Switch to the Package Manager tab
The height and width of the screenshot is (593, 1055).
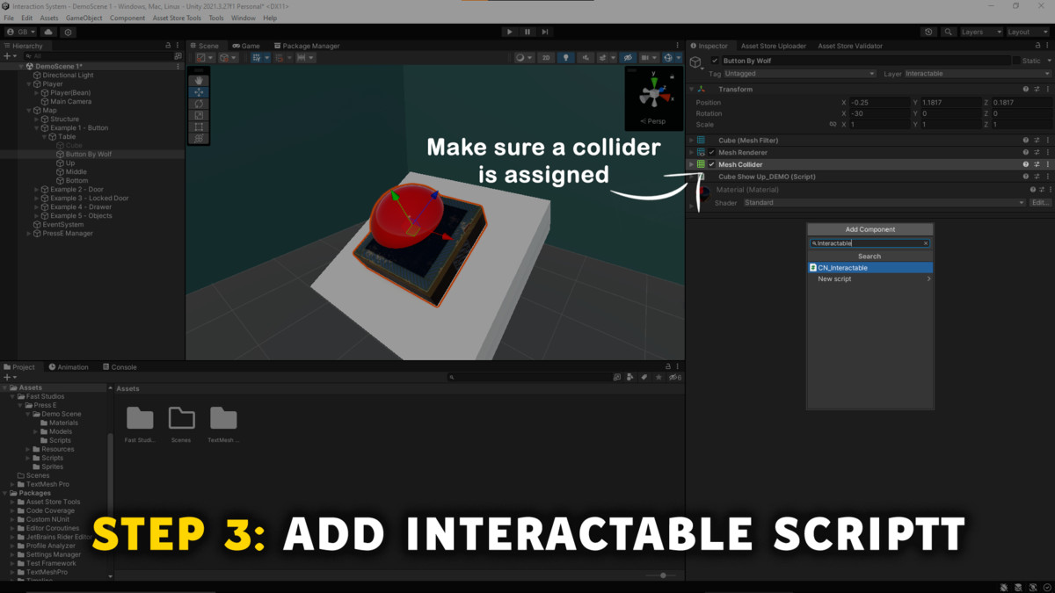pyautogui.click(x=306, y=46)
